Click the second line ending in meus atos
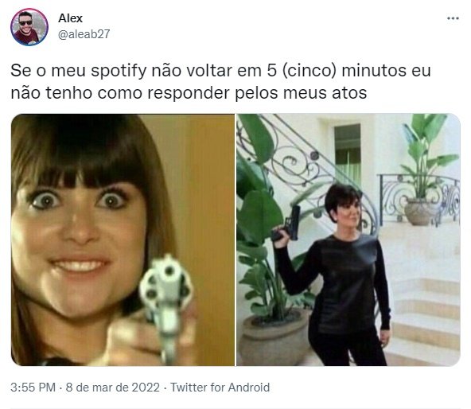 tap(189, 92)
